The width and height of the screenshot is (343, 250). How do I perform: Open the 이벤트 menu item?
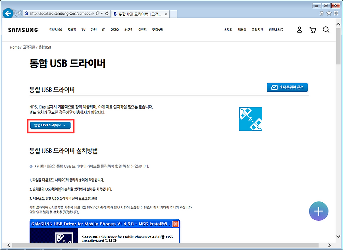tap(142, 30)
